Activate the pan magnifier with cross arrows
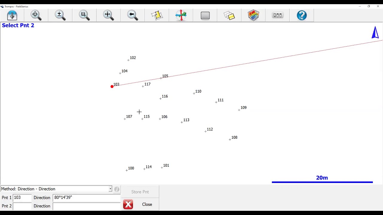Screen dimensions: 383x215 coord(109,15)
